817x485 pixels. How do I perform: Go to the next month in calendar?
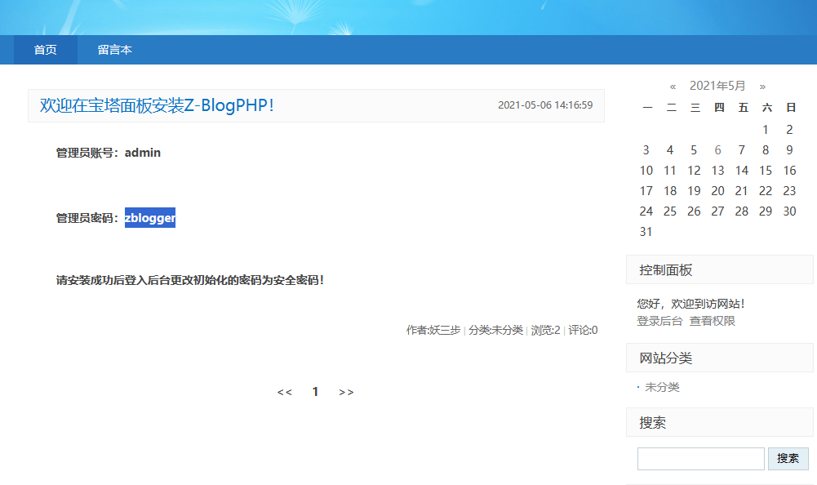click(762, 86)
